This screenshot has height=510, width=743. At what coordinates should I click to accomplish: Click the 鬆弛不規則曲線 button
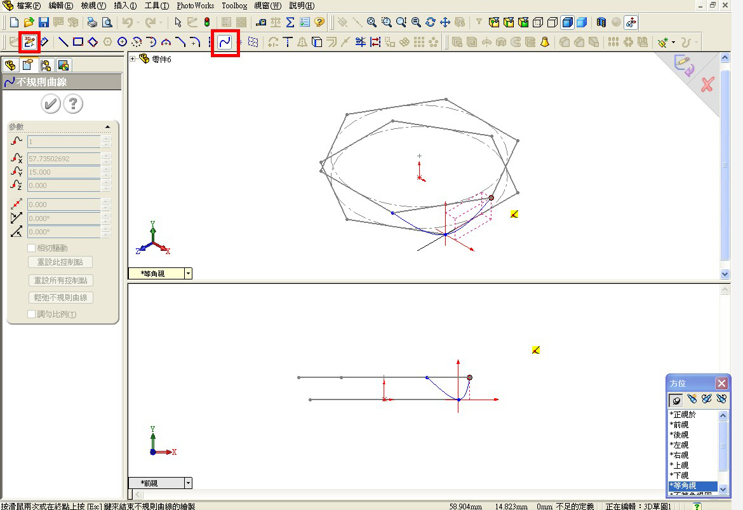(60, 297)
